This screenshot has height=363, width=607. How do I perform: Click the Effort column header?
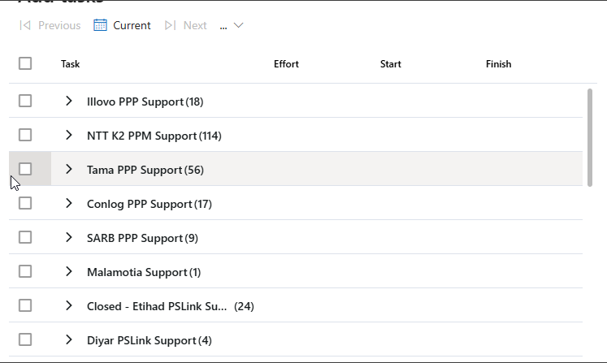click(x=286, y=64)
